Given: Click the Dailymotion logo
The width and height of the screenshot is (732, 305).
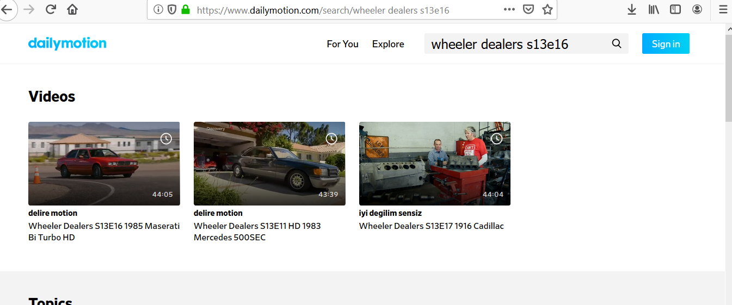Looking at the screenshot, I should 67,43.
